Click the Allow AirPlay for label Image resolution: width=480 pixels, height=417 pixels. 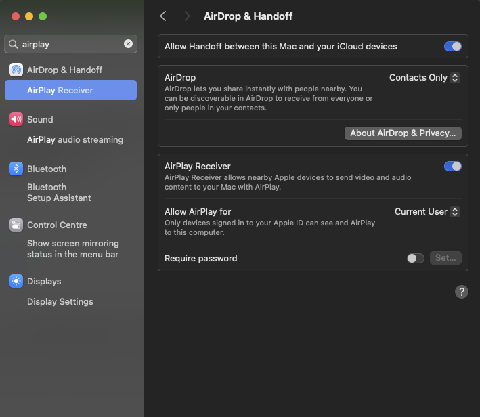198,212
